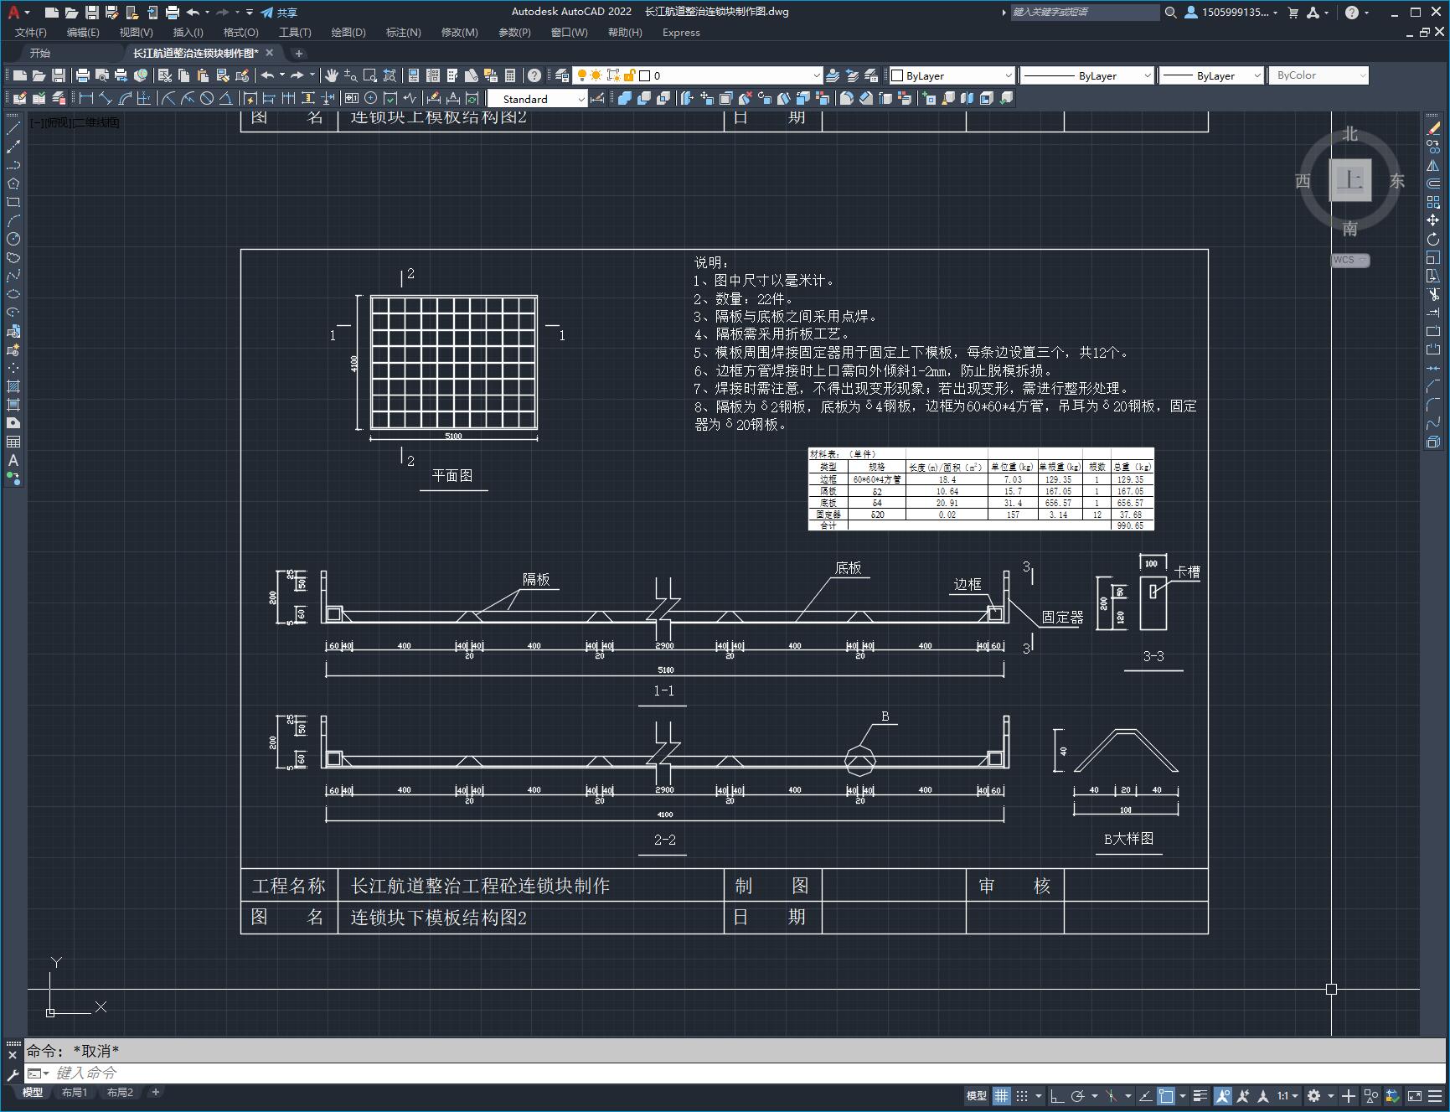This screenshot has width=1450, height=1112.
Task: Select the Mirror modify tool
Action: pyautogui.click(x=1433, y=165)
